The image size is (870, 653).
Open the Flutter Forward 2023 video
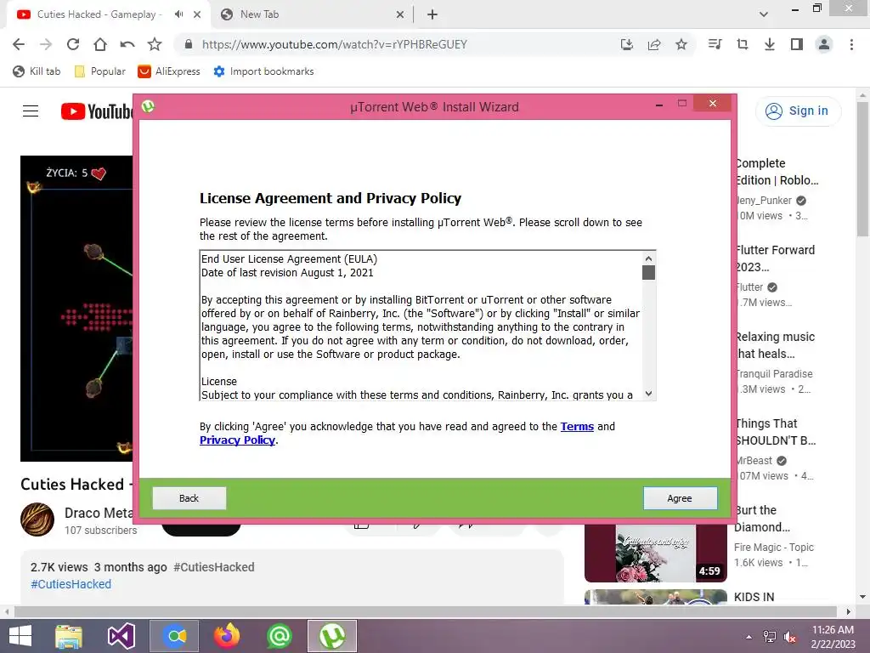click(x=775, y=258)
